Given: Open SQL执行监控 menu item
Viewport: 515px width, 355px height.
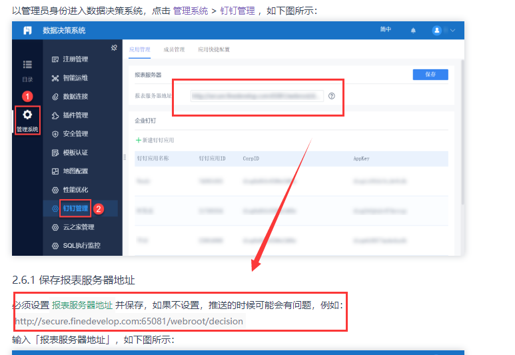Looking at the screenshot, I should coord(81,246).
